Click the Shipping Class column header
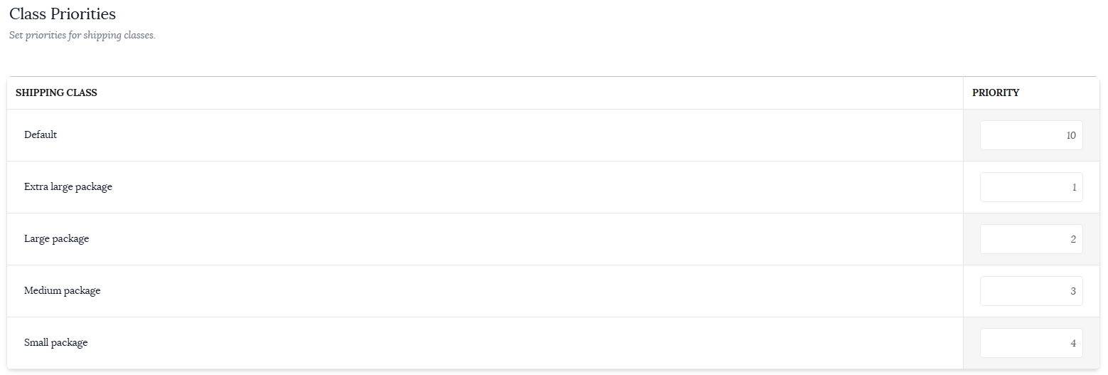1108x375 pixels. (56, 93)
